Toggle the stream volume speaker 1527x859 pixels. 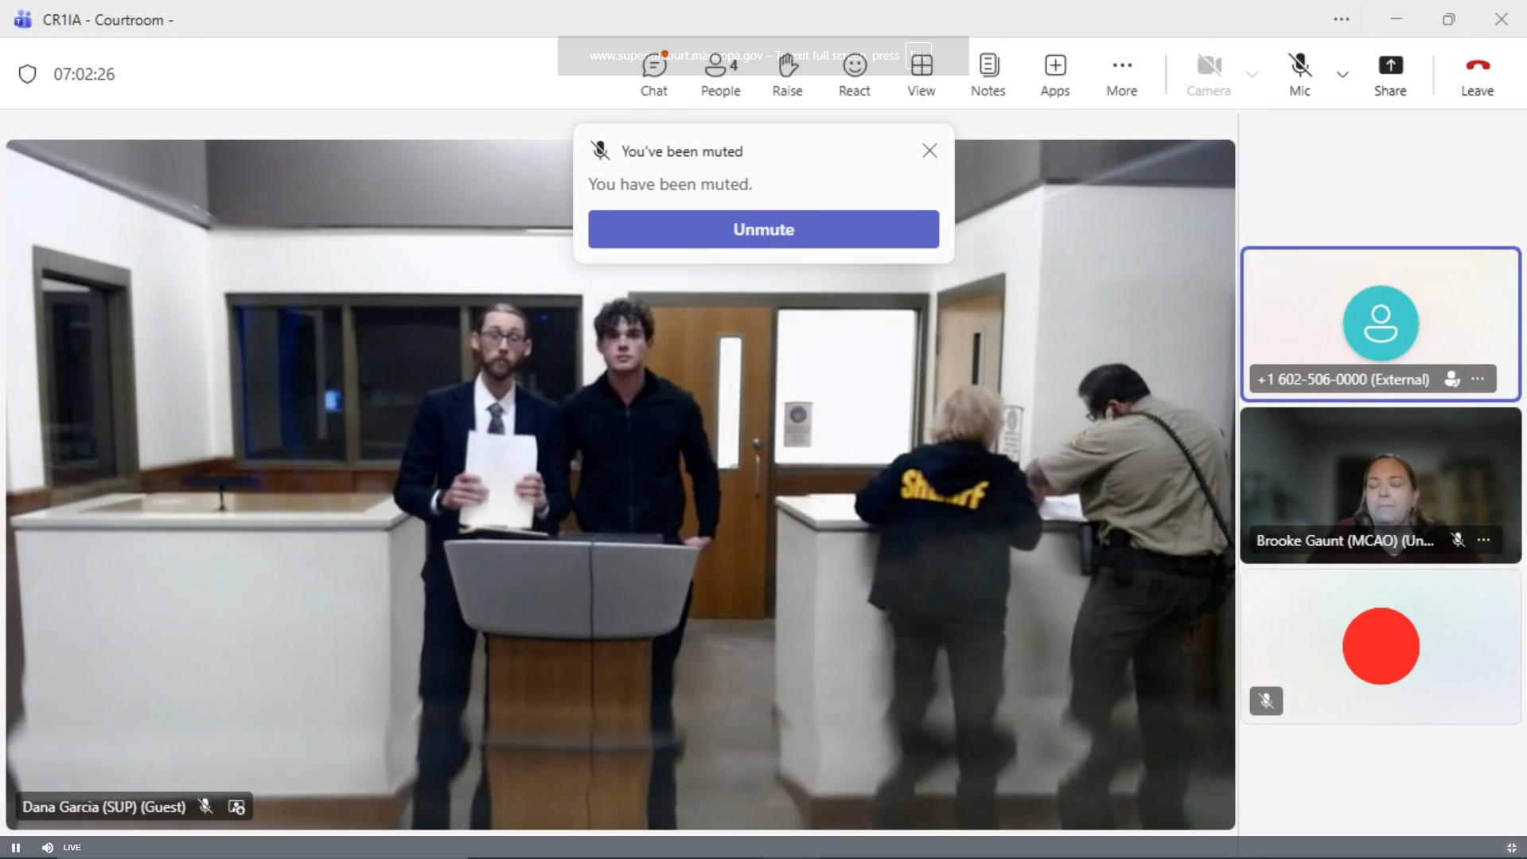(x=48, y=848)
